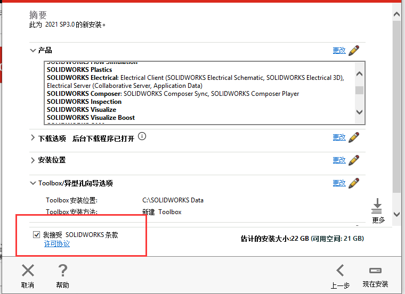Open 帮助 via the question mark icon

(62, 271)
